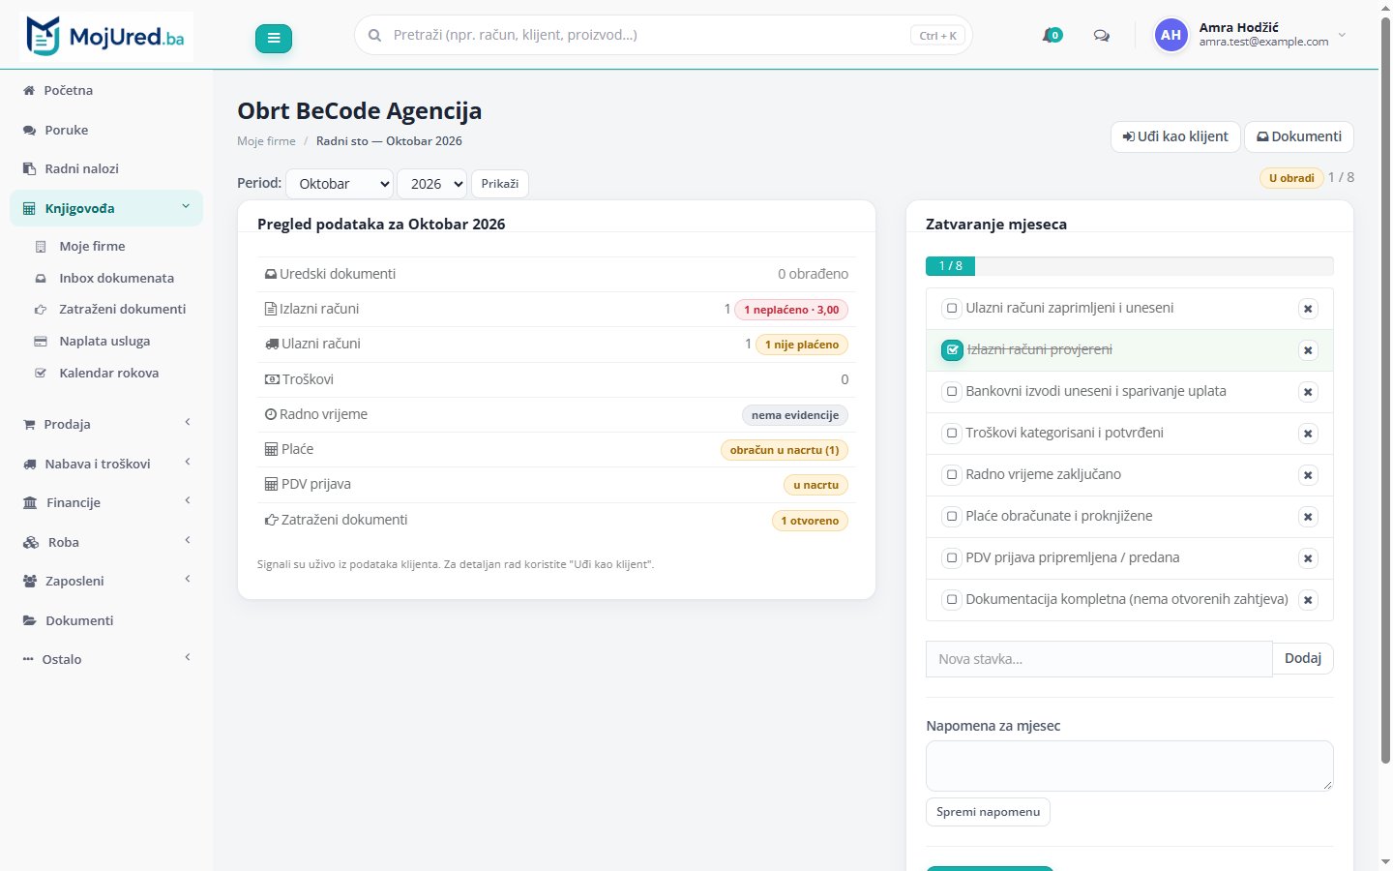Check 'Ulazni računi zaprimljeni i uneseni'

(952, 309)
